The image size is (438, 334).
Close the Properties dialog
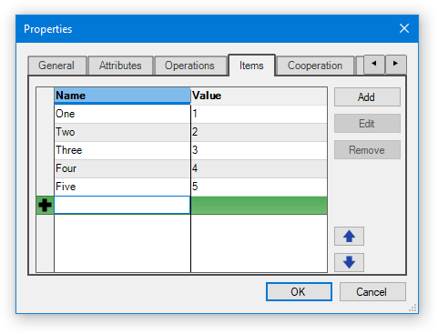point(404,28)
